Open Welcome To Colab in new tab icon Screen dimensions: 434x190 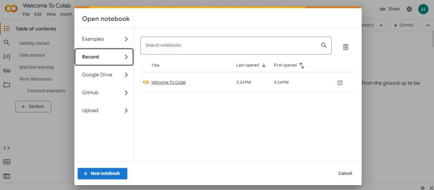(340, 83)
